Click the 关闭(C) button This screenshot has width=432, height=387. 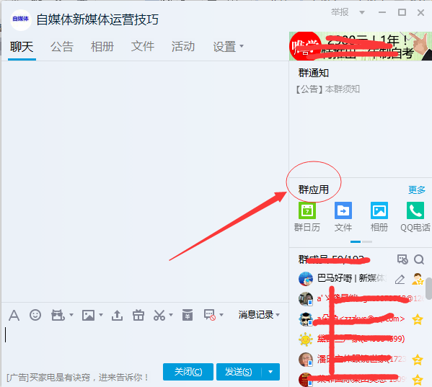click(x=188, y=372)
